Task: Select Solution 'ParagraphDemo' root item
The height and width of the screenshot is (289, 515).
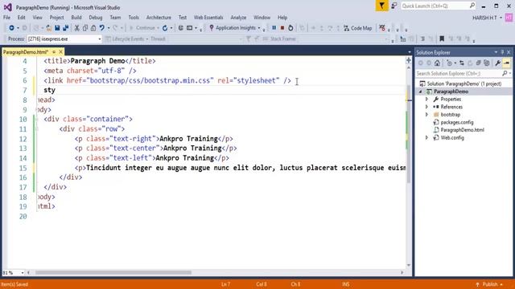Action: click(463, 83)
